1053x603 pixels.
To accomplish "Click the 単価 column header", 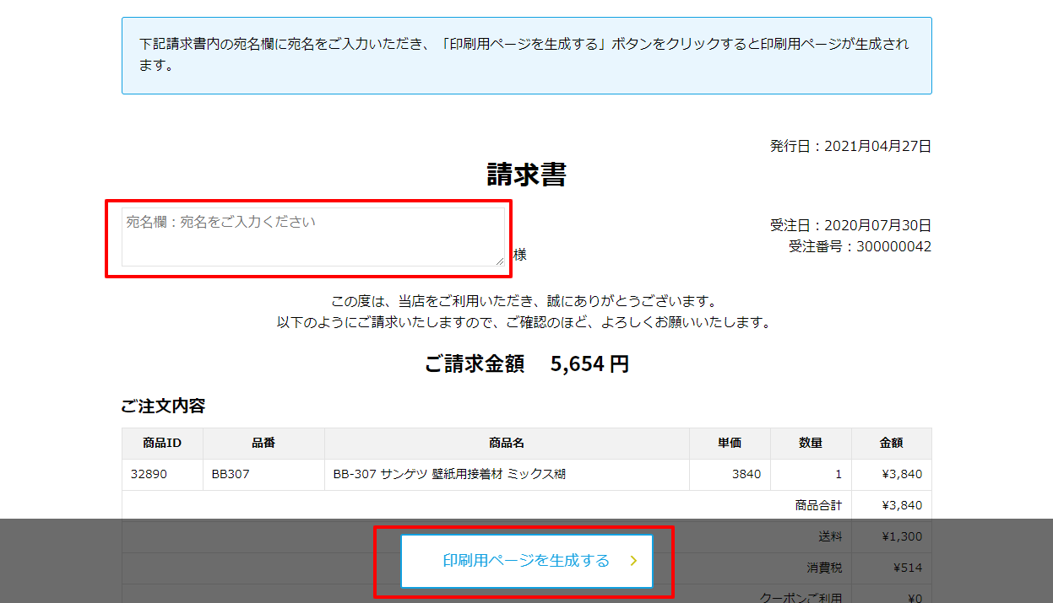I will pyautogui.click(x=730, y=443).
